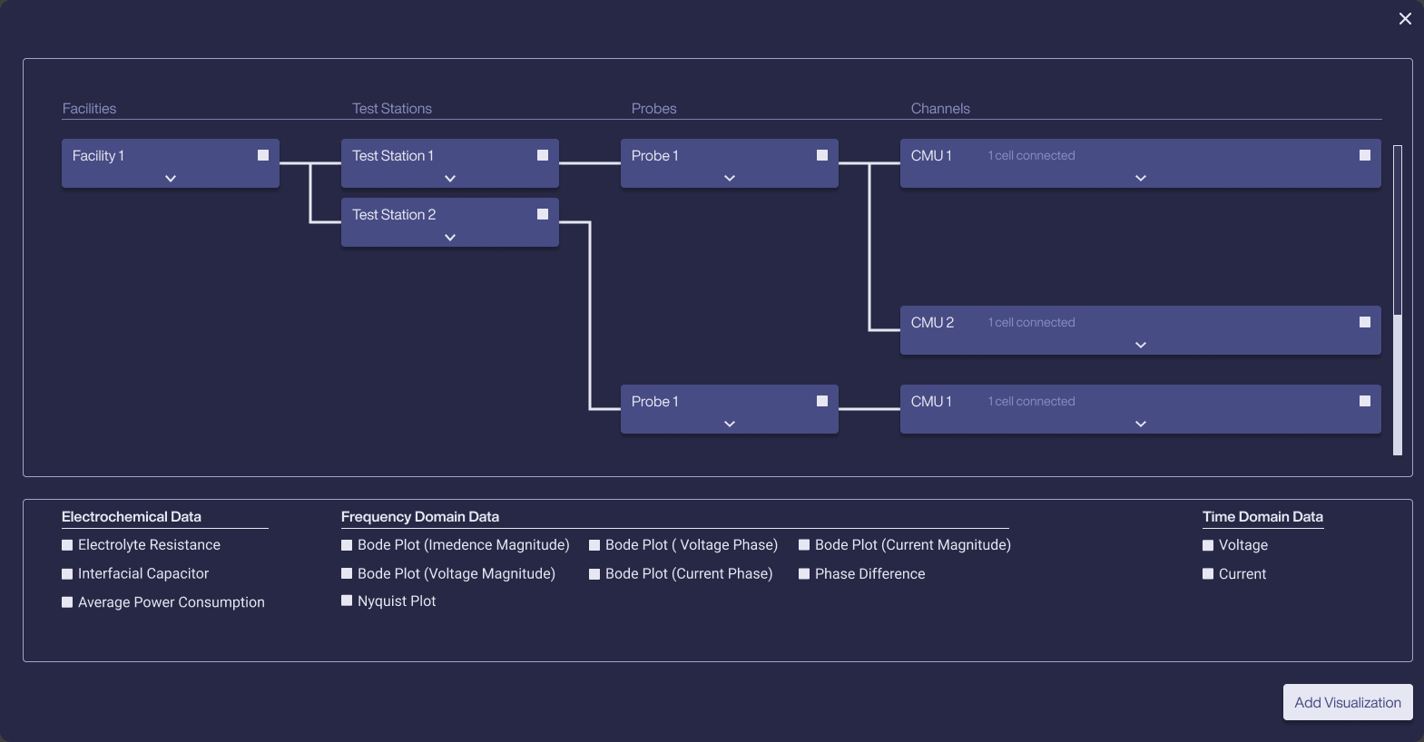Enable Bode Plot (Imedence Magnitude)

347,545
